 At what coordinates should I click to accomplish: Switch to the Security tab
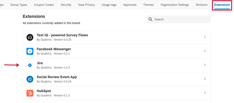(x=66, y=5)
